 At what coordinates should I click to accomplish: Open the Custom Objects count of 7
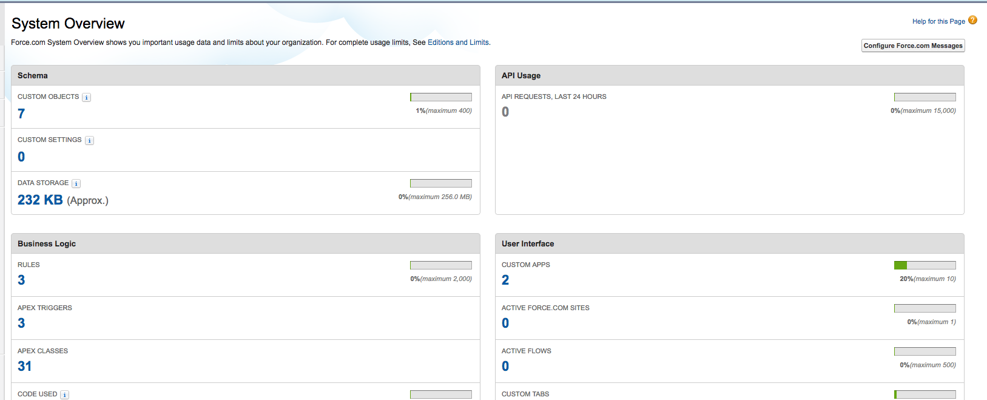pyautogui.click(x=21, y=114)
